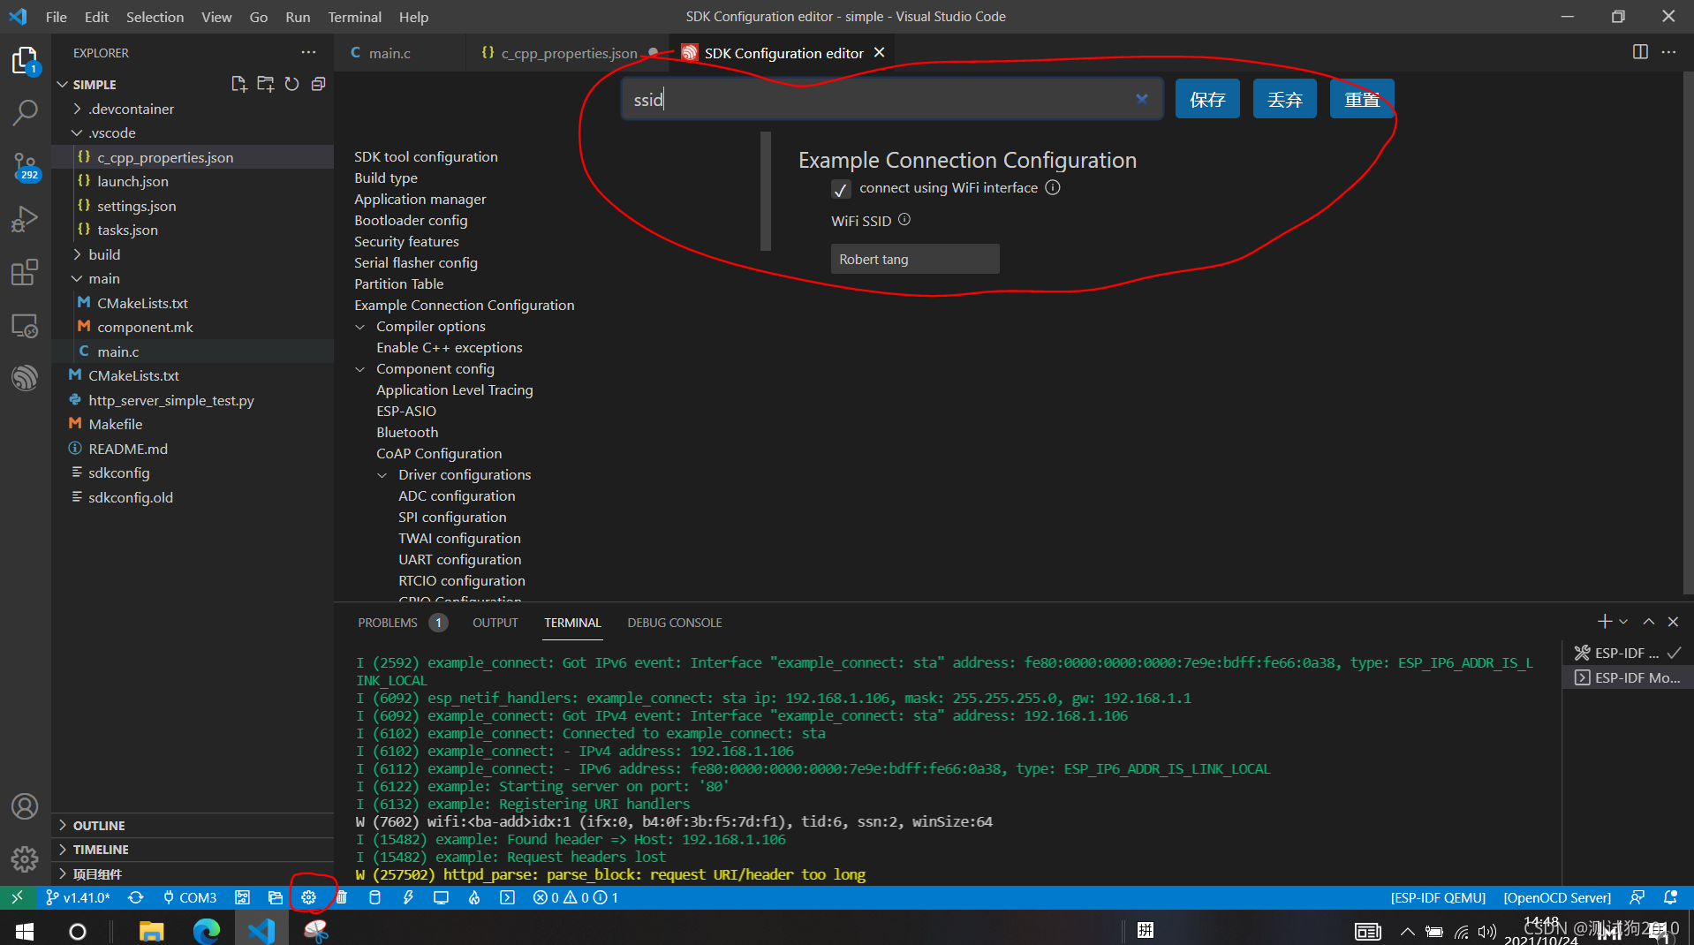Open sdkconfig file in Explorer

pos(118,472)
